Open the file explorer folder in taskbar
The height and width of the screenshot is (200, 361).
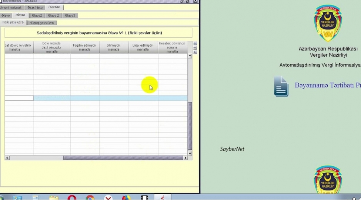[x=54, y=198]
